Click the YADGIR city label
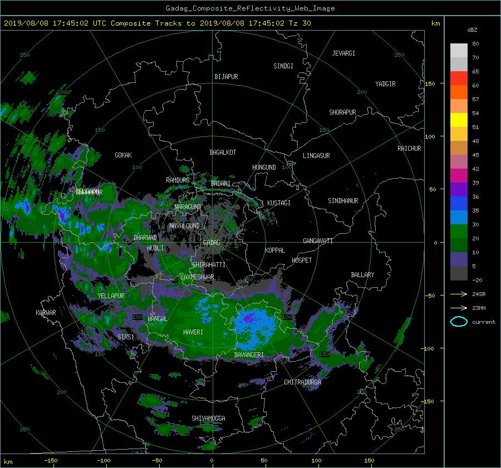The width and height of the screenshot is (501, 468). click(x=385, y=84)
